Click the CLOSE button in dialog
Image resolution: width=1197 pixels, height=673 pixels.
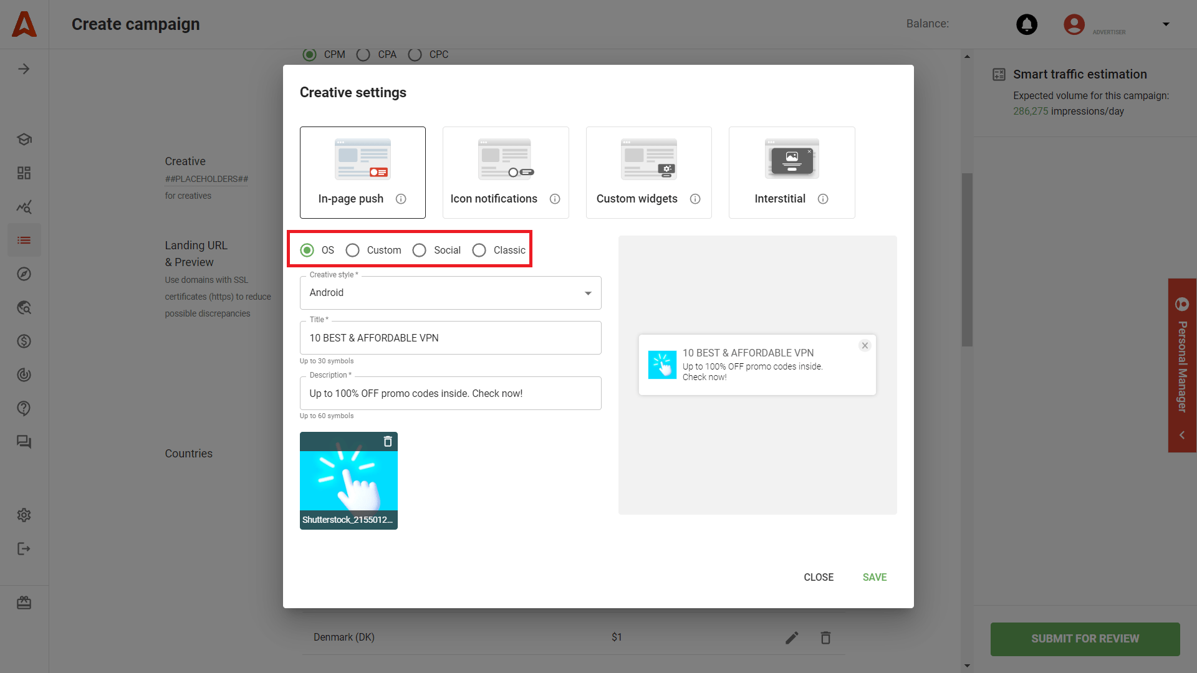[x=818, y=577]
